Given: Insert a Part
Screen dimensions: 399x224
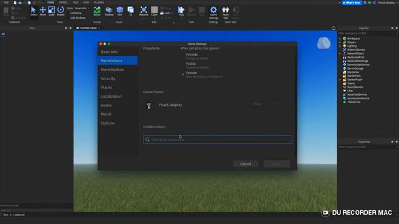Looking at the screenshot, I should [120, 11].
